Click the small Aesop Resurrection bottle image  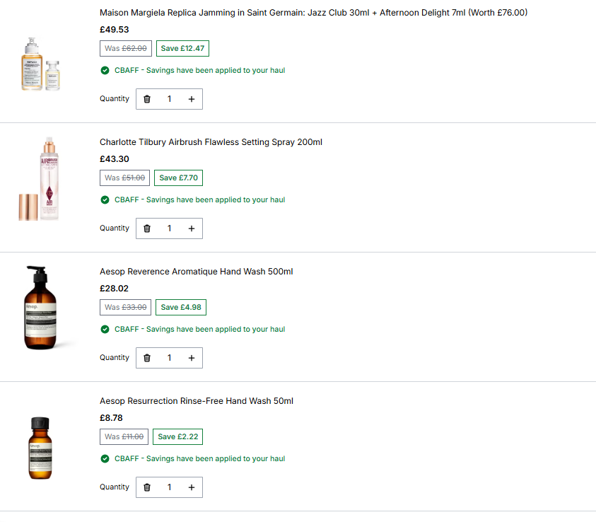(40, 448)
